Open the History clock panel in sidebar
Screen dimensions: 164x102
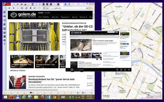click(4, 33)
